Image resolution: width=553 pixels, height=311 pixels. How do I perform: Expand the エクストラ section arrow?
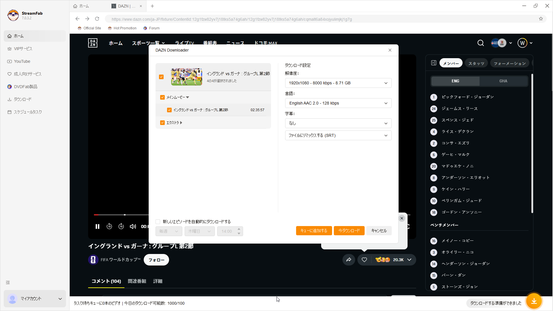tap(181, 123)
